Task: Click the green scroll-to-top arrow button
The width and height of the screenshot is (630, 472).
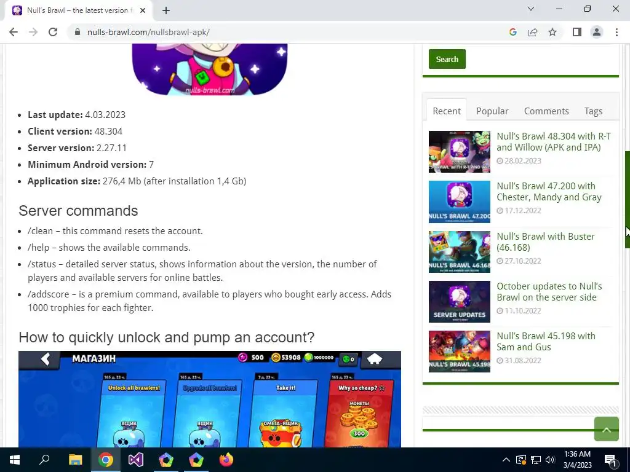Action: (x=606, y=428)
